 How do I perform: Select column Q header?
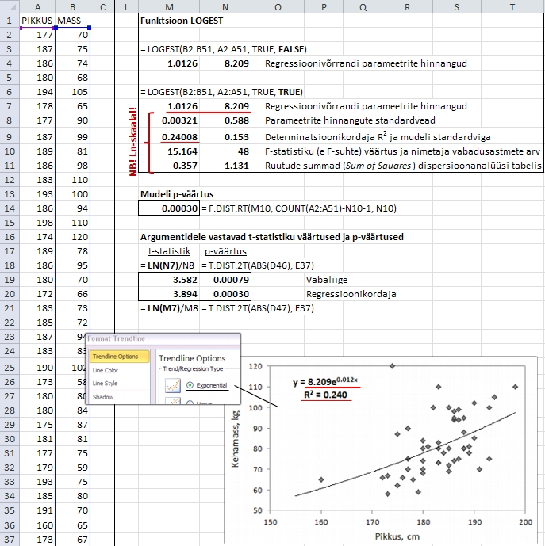point(363,7)
